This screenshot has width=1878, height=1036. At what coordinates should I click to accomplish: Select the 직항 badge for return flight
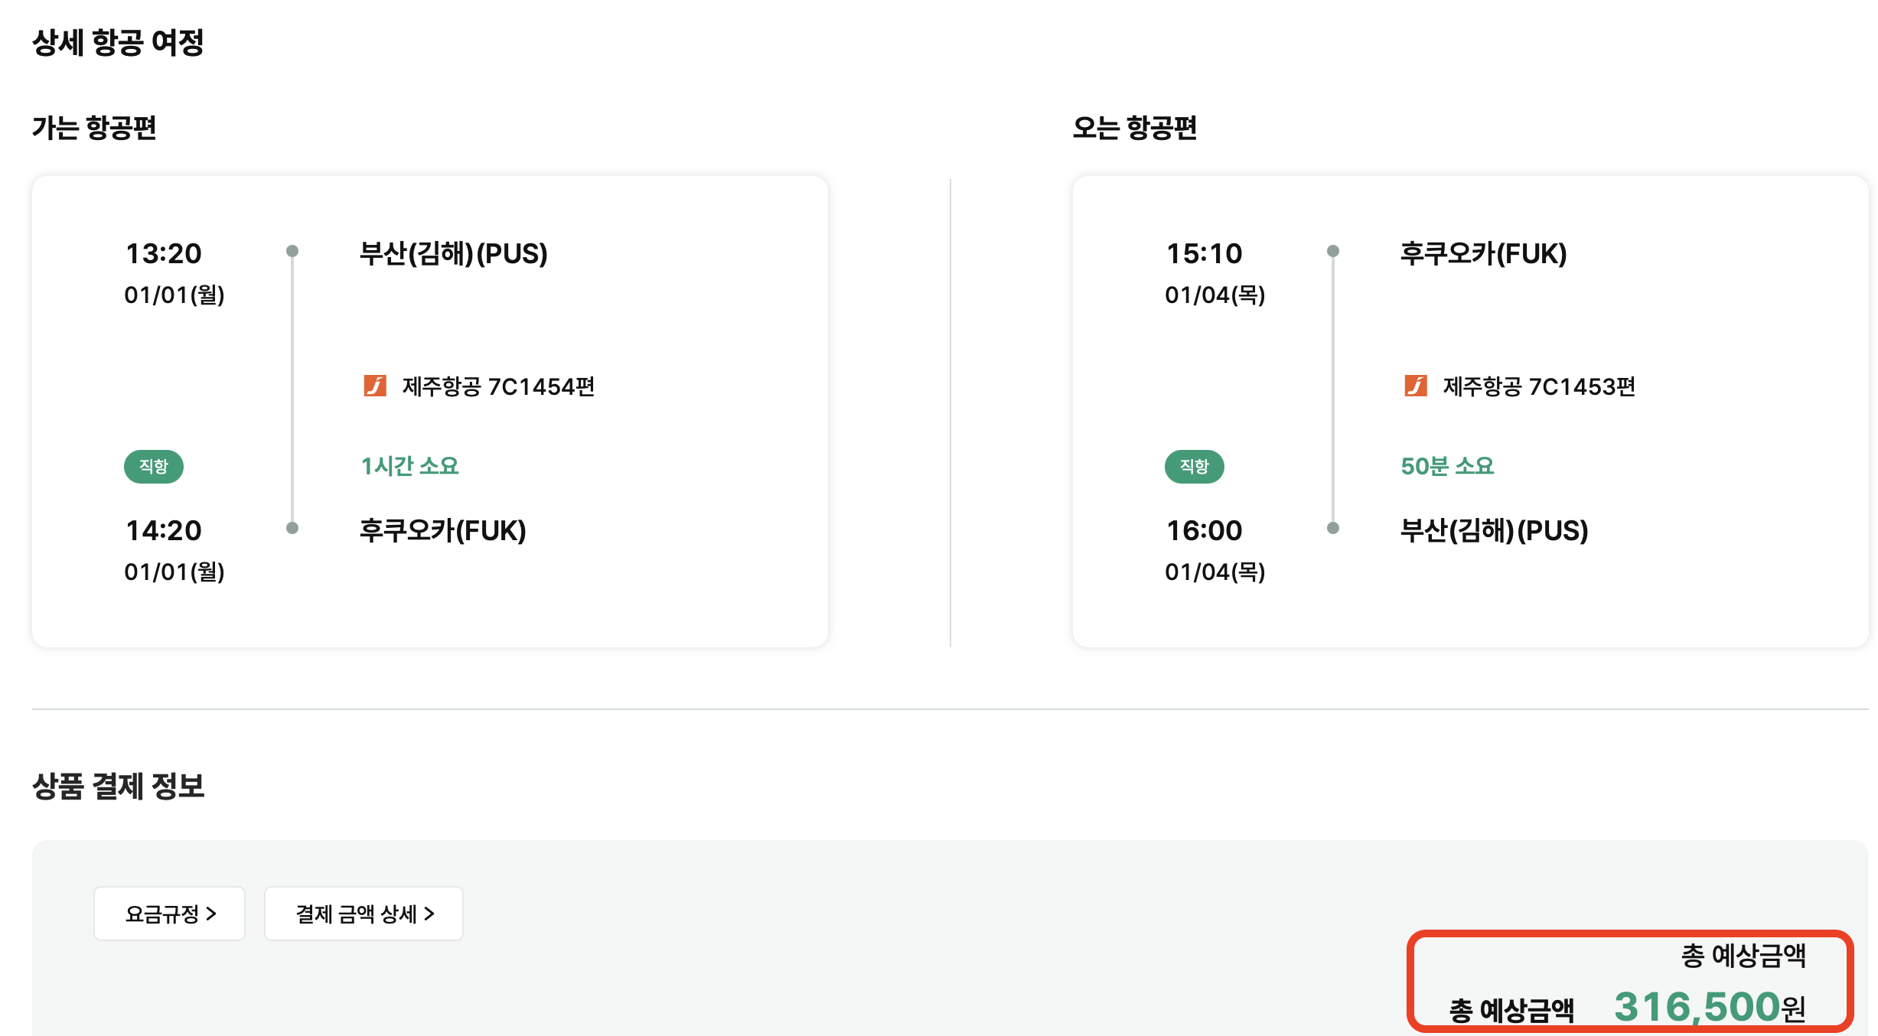tap(1194, 466)
